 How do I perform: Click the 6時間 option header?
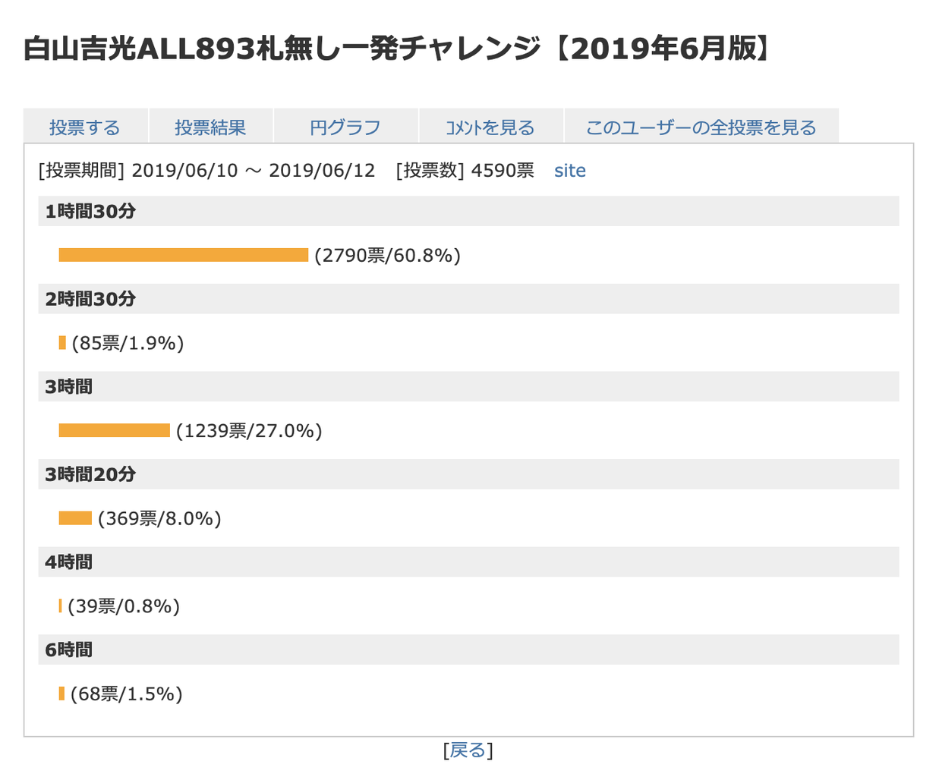(x=68, y=650)
